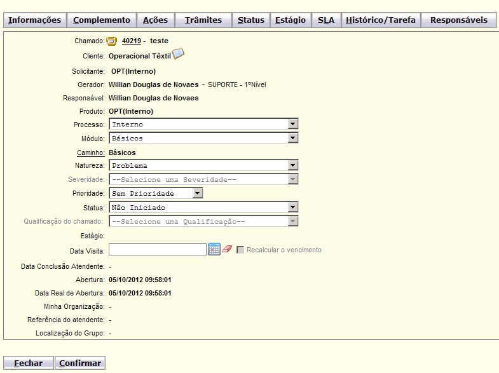Screen dimensions: 499x373
Task: Open the Prioridade dropdown
Action: pos(197,193)
